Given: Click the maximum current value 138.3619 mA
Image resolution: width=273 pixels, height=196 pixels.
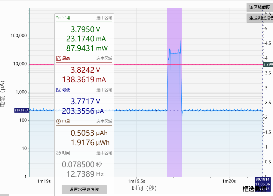Looking at the screenshot, I should coord(84,80).
